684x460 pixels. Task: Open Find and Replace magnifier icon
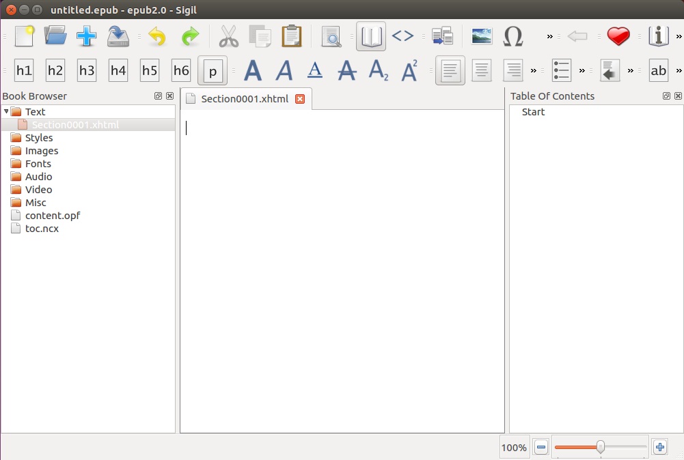[331, 36]
